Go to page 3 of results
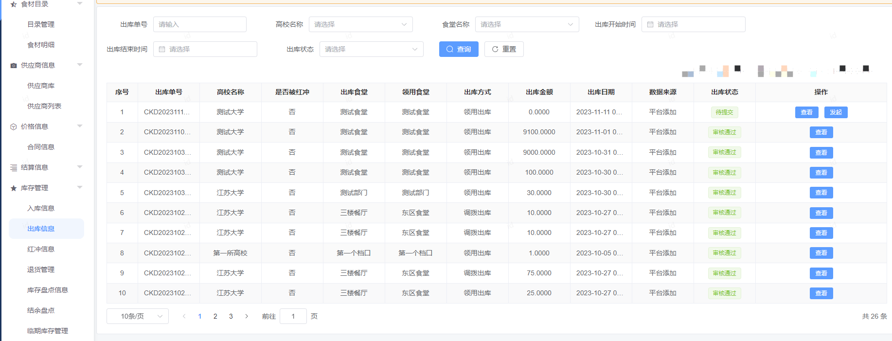 click(231, 316)
